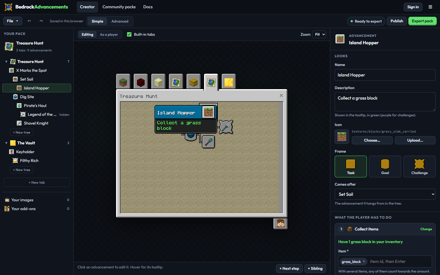Select the end stone tab icon
The image size is (440, 275).
[158, 82]
